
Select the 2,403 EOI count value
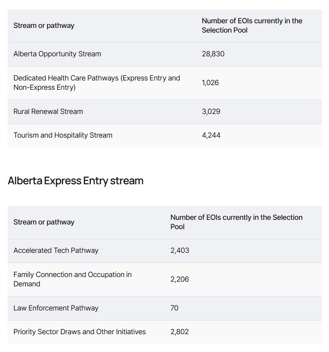180,251
